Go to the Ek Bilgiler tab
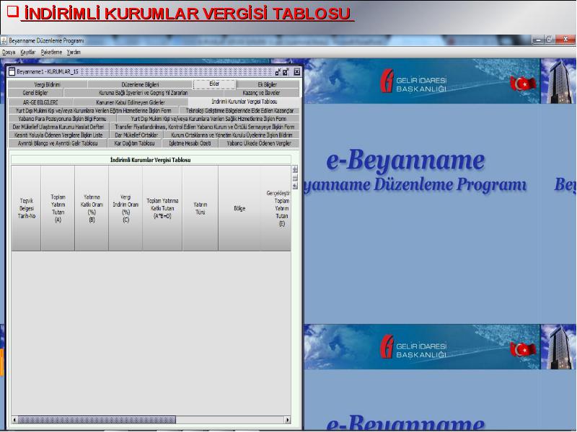The height and width of the screenshot is (432, 577). pos(267,84)
